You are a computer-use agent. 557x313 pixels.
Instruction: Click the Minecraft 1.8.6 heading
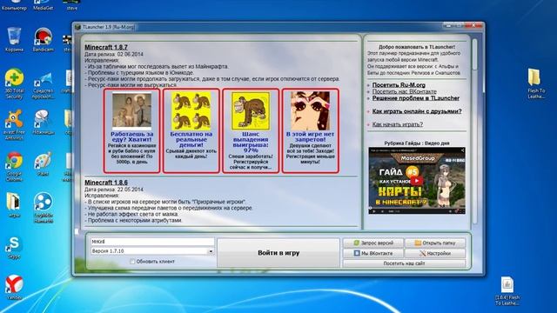tap(106, 183)
